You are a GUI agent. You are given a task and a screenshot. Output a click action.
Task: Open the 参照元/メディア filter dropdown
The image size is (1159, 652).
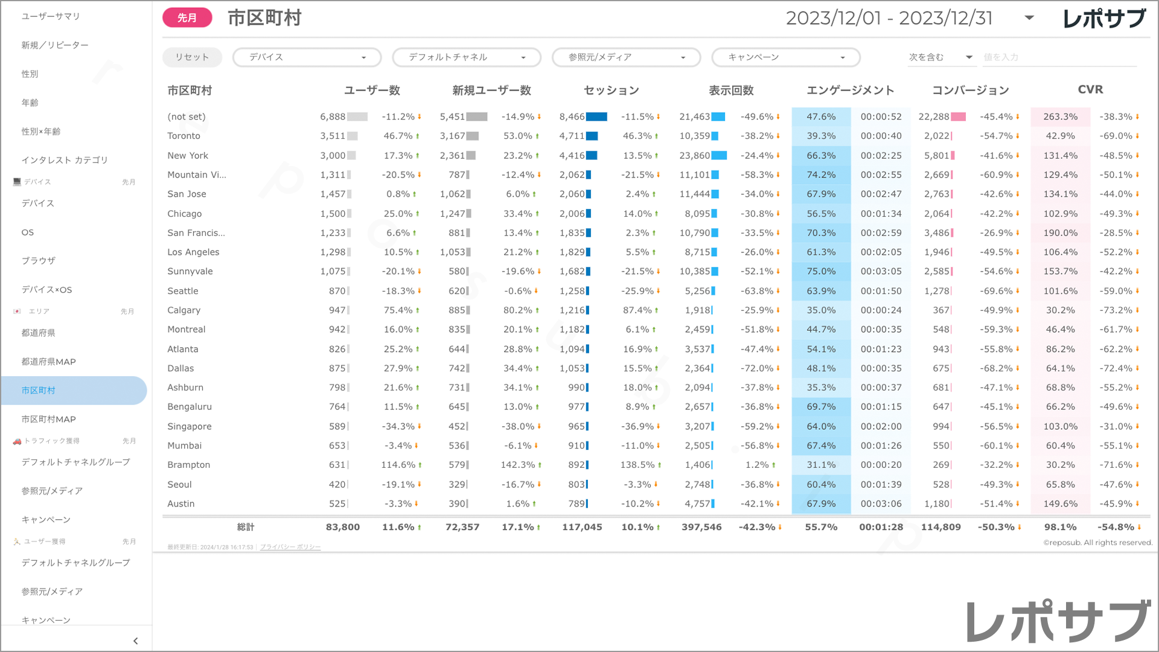(626, 57)
